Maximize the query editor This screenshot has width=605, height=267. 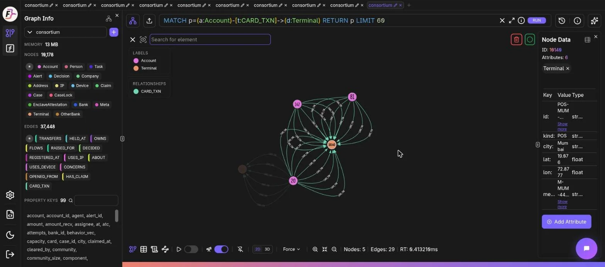click(512, 20)
